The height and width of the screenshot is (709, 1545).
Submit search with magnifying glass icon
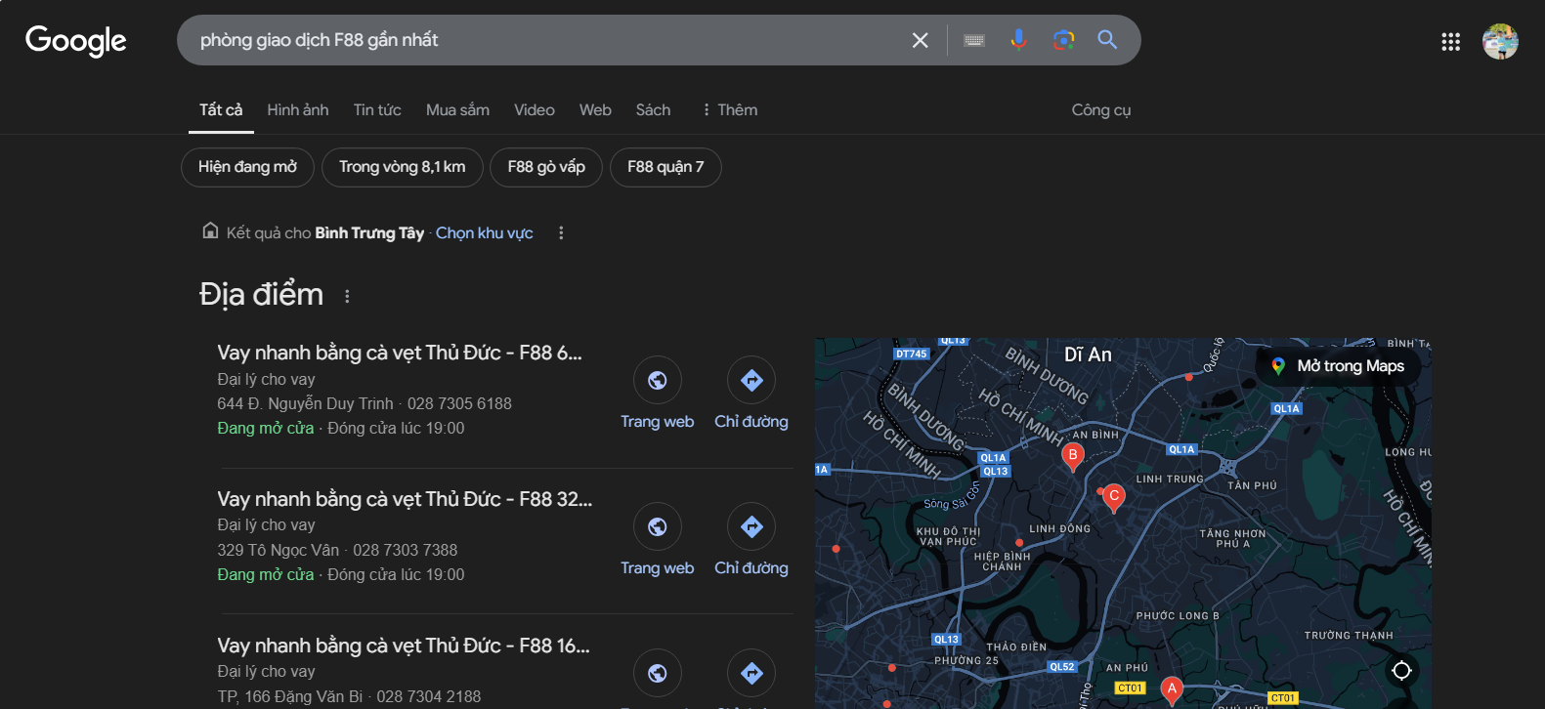coord(1107,39)
